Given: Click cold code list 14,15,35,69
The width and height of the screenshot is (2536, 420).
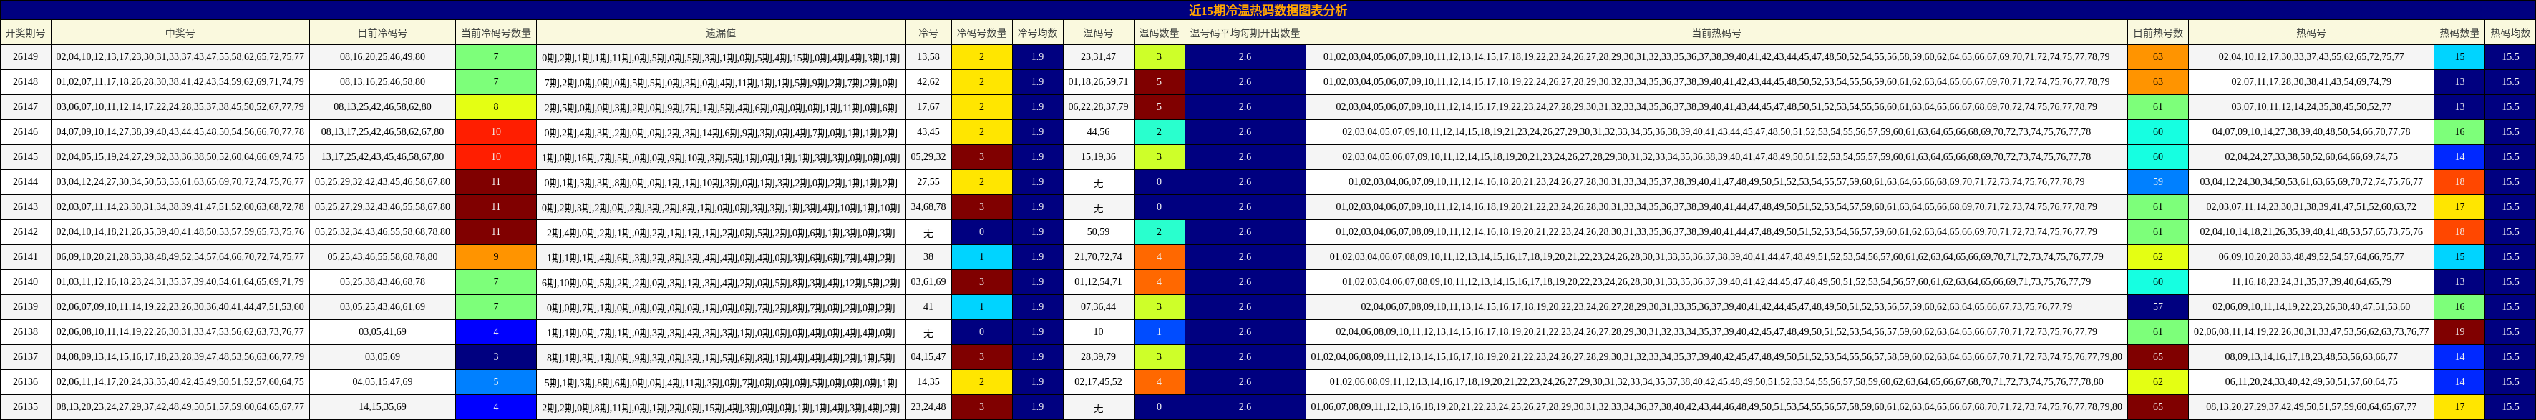Looking at the screenshot, I should [x=383, y=406].
